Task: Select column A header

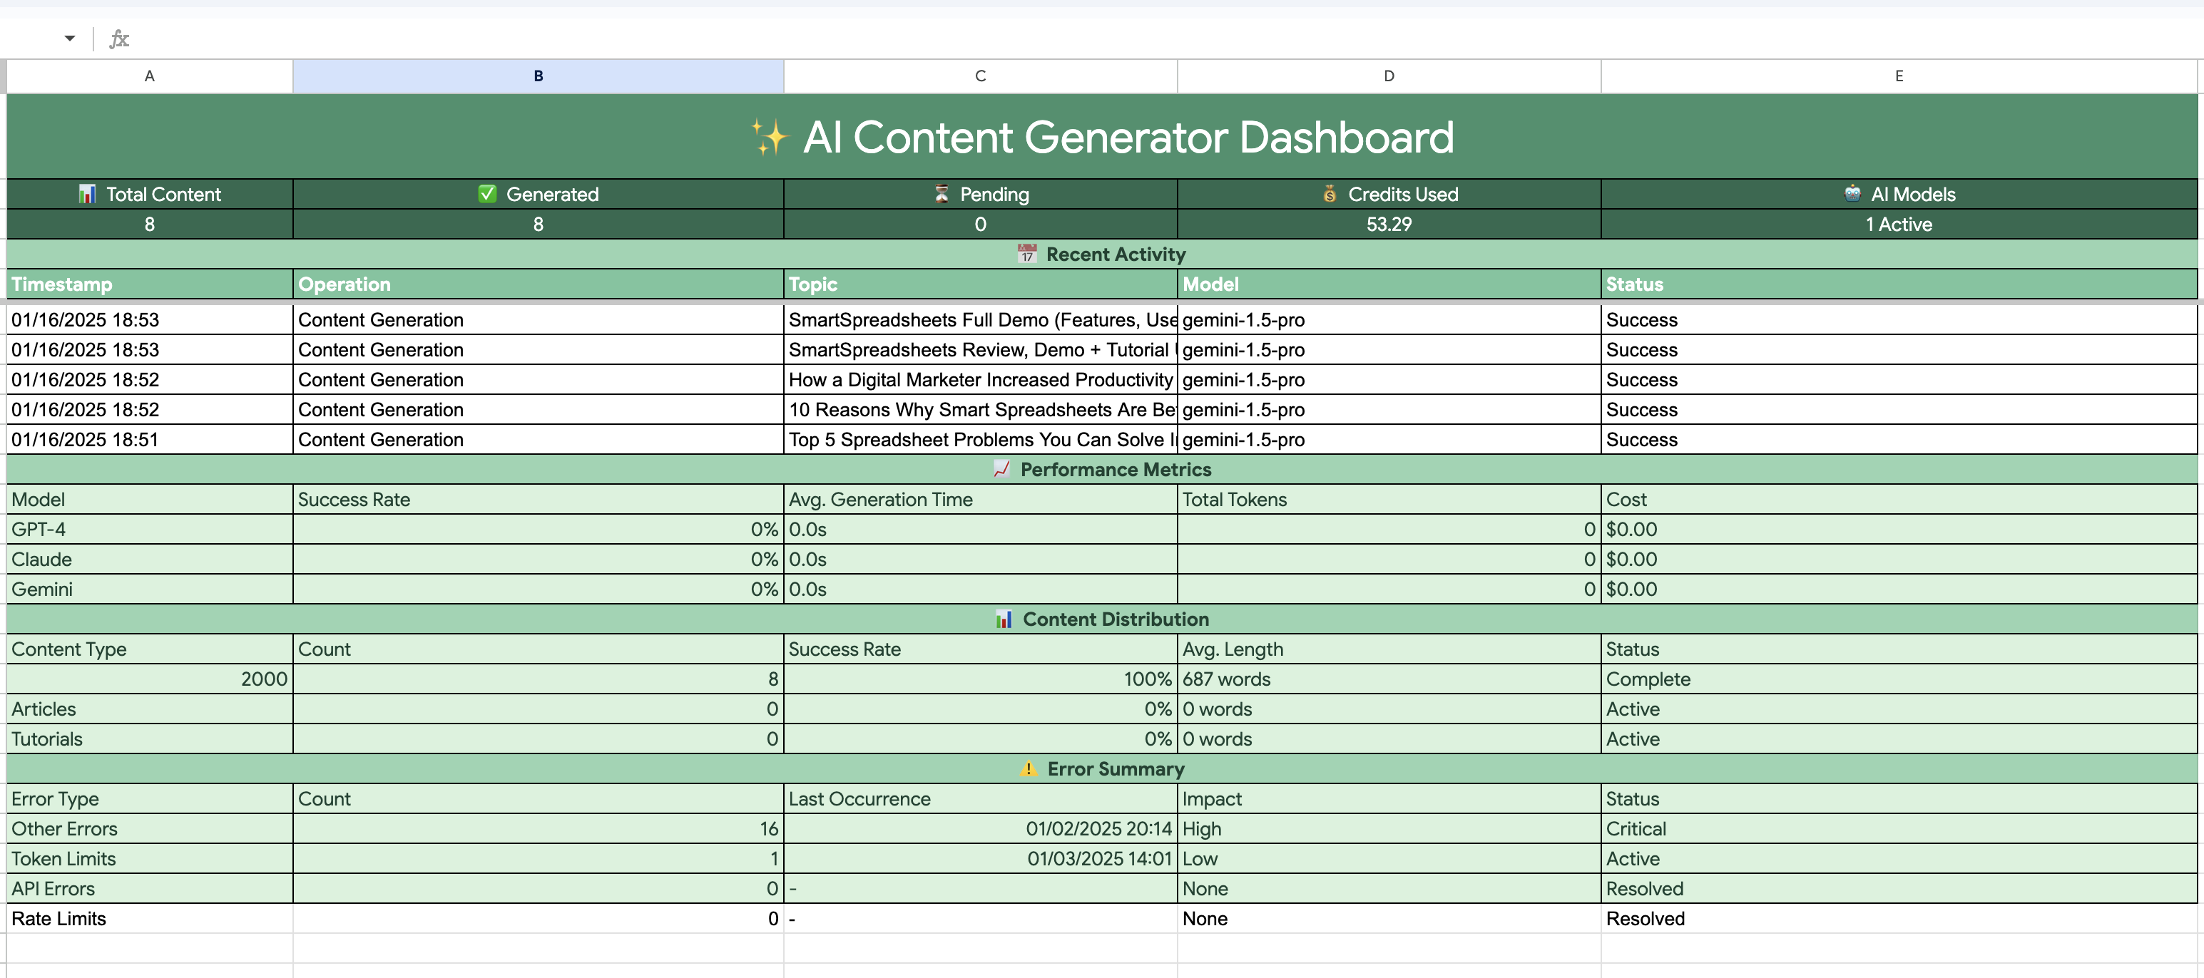Action: 149,76
